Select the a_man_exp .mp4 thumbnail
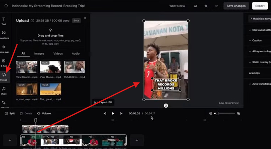271x149 pixels. tap(27, 89)
